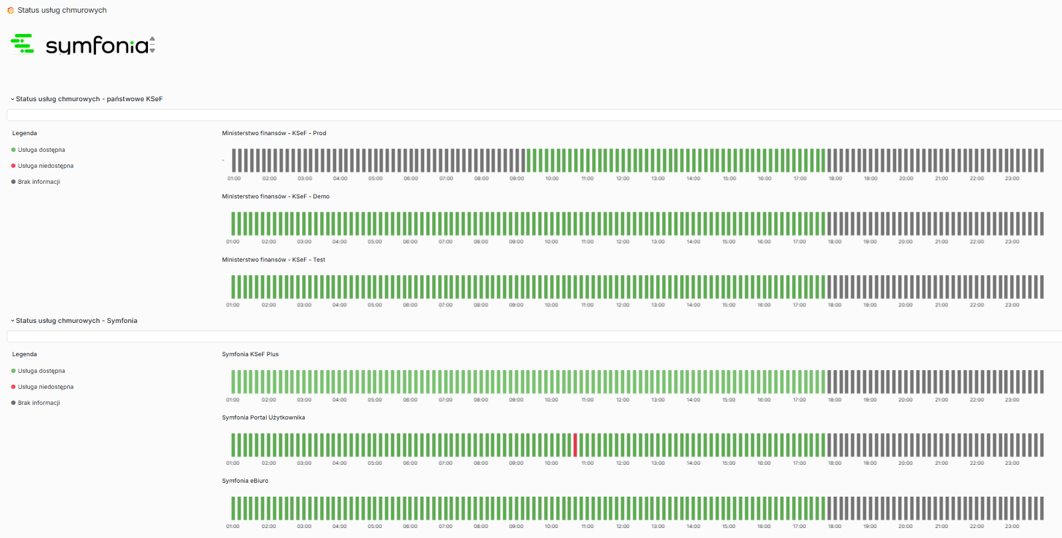Click the 'Symfonia eBiuro' panel title
Image resolution: width=1062 pixels, height=538 pixels.
tap(245, 481)
